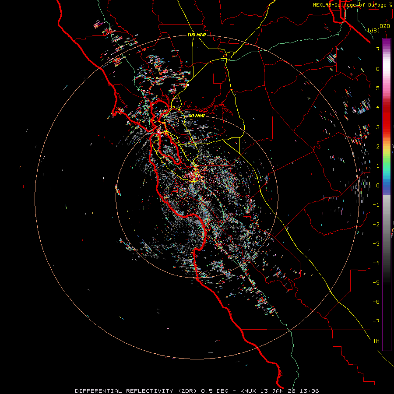Viewport: 394px width, 394px height.
Task: Click the 5 dB scale label
Action: pyautogui.click(x=378, y=88)
